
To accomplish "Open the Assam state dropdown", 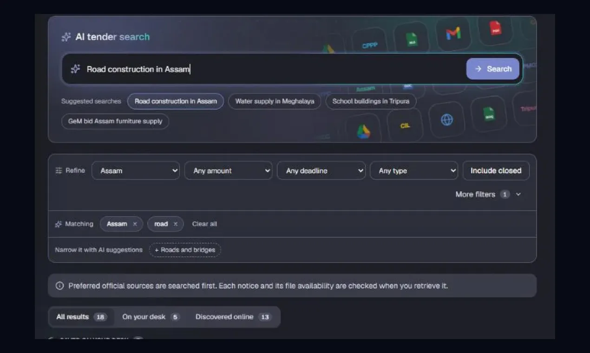I will [136, 170].
